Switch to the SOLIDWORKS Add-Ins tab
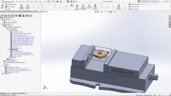Image resolution: width=171 pixels, height=96 pixels. coord(27,11)
